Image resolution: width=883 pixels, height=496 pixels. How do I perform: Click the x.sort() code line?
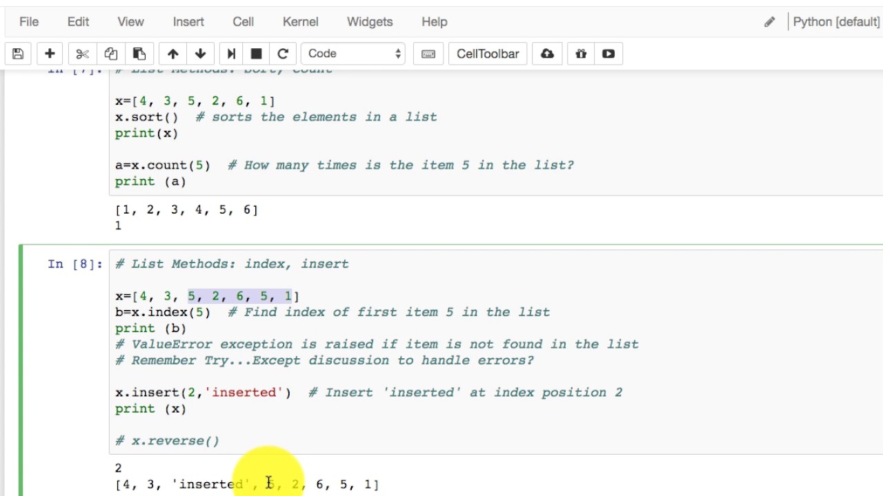pos(276,117)
